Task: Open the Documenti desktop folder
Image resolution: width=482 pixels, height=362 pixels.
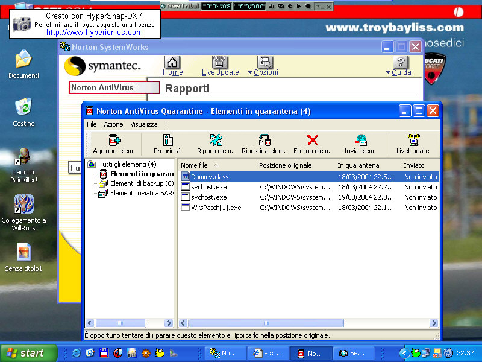Action: coord(23,65)
